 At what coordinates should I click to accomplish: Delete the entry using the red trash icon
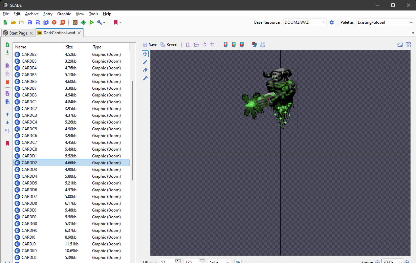pos(7,82)
